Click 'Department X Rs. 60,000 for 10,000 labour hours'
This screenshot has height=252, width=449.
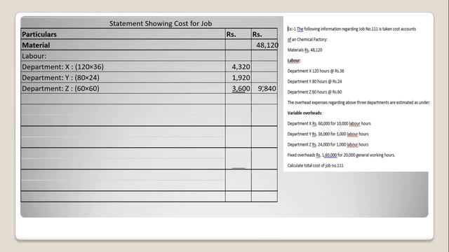(329, 123)
